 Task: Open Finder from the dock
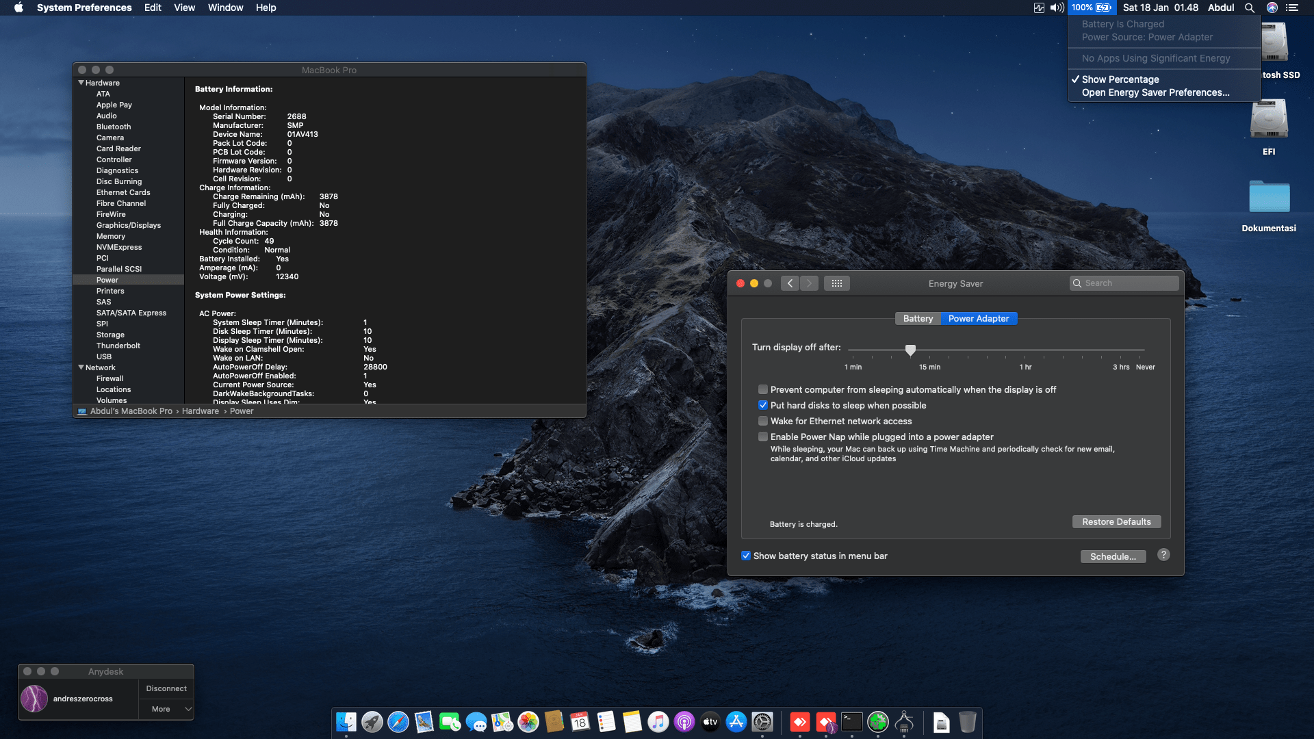346,722
